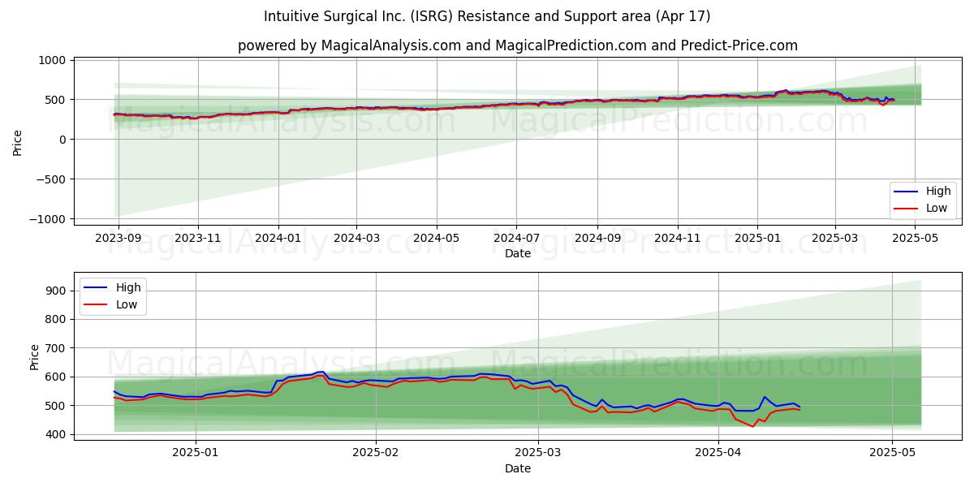Click 'Low' in the bottom chart legend

127,305
